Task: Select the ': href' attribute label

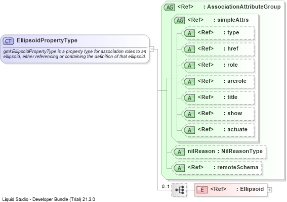Action: [231, 48]
